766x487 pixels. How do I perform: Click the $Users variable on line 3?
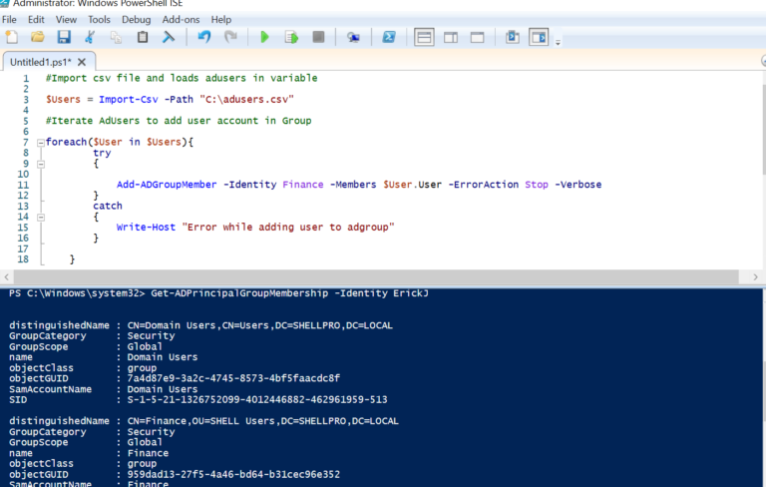(63, 99)
